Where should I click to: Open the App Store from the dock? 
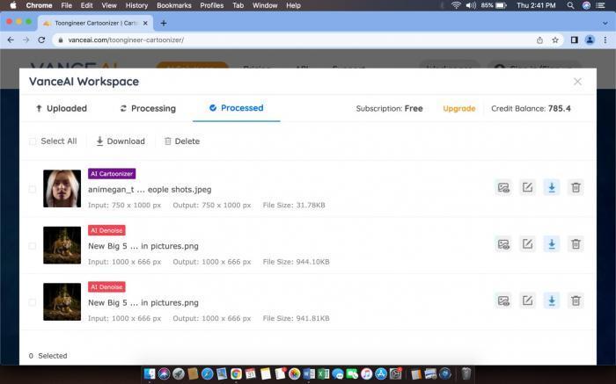tap(381, 373)
